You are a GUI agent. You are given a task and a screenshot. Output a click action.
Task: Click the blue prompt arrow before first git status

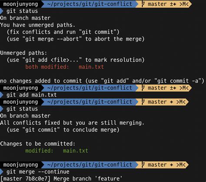(2, 11)
